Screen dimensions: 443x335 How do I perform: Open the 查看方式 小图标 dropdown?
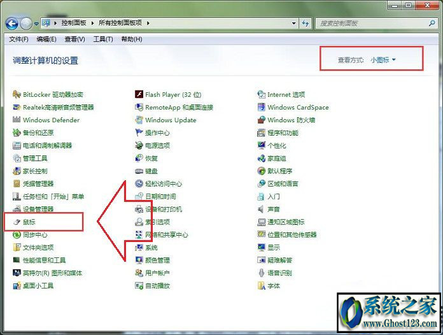point(383,60)
